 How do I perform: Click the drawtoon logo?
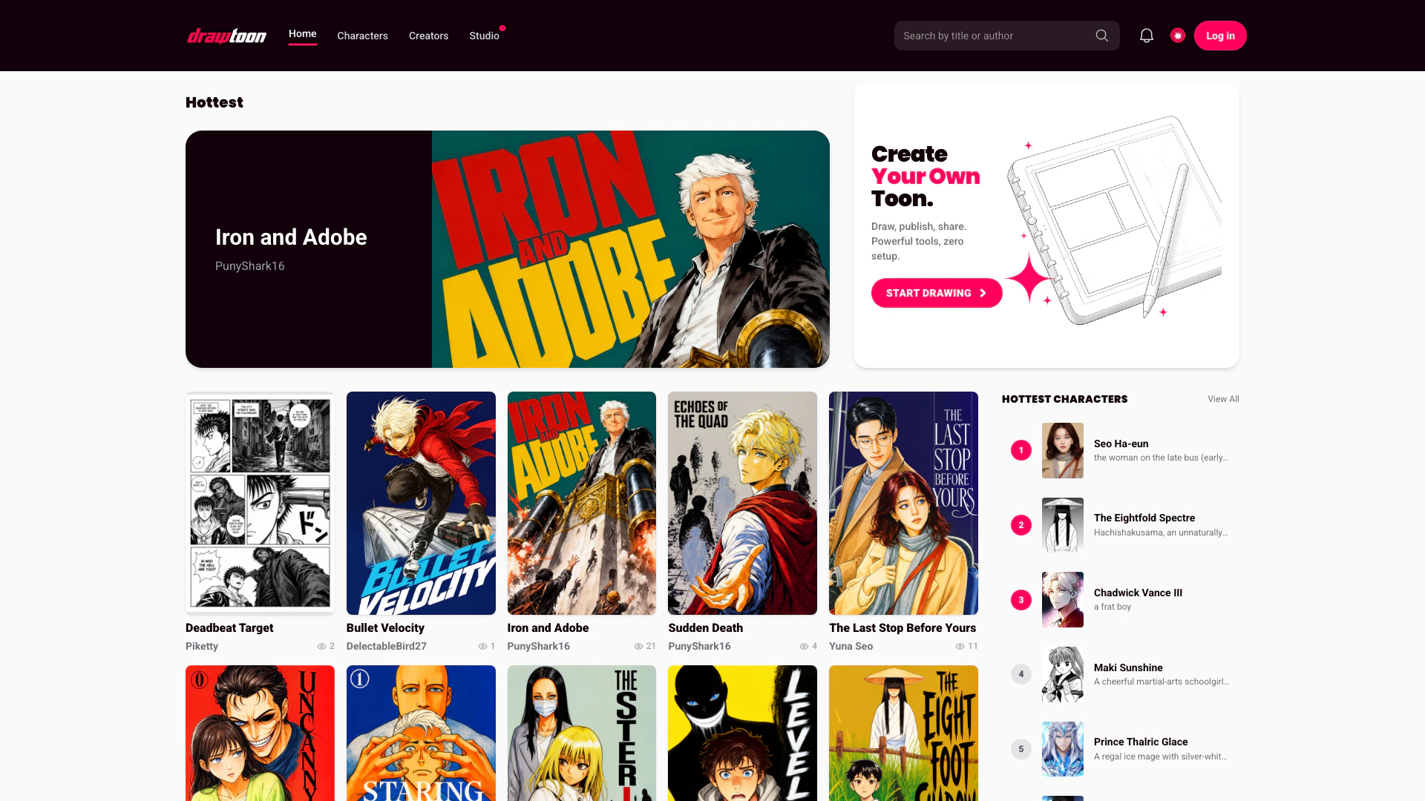click(x=226, y=36)
